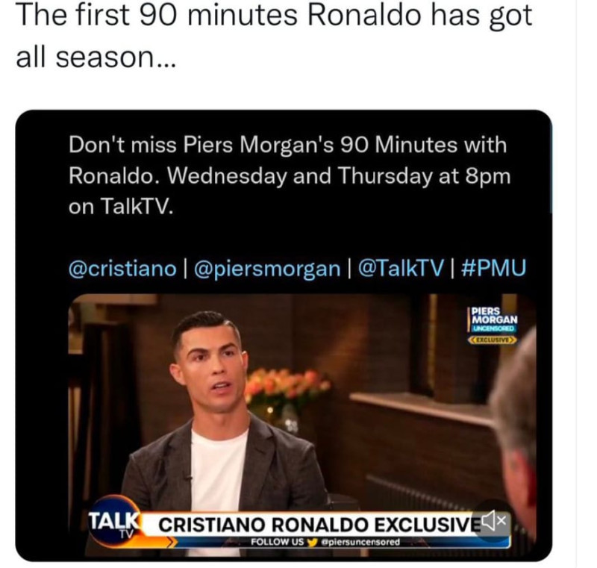Visit the @TalkTV mention link
This screenshot has width=597, height=568.
(x=401, y=269)
